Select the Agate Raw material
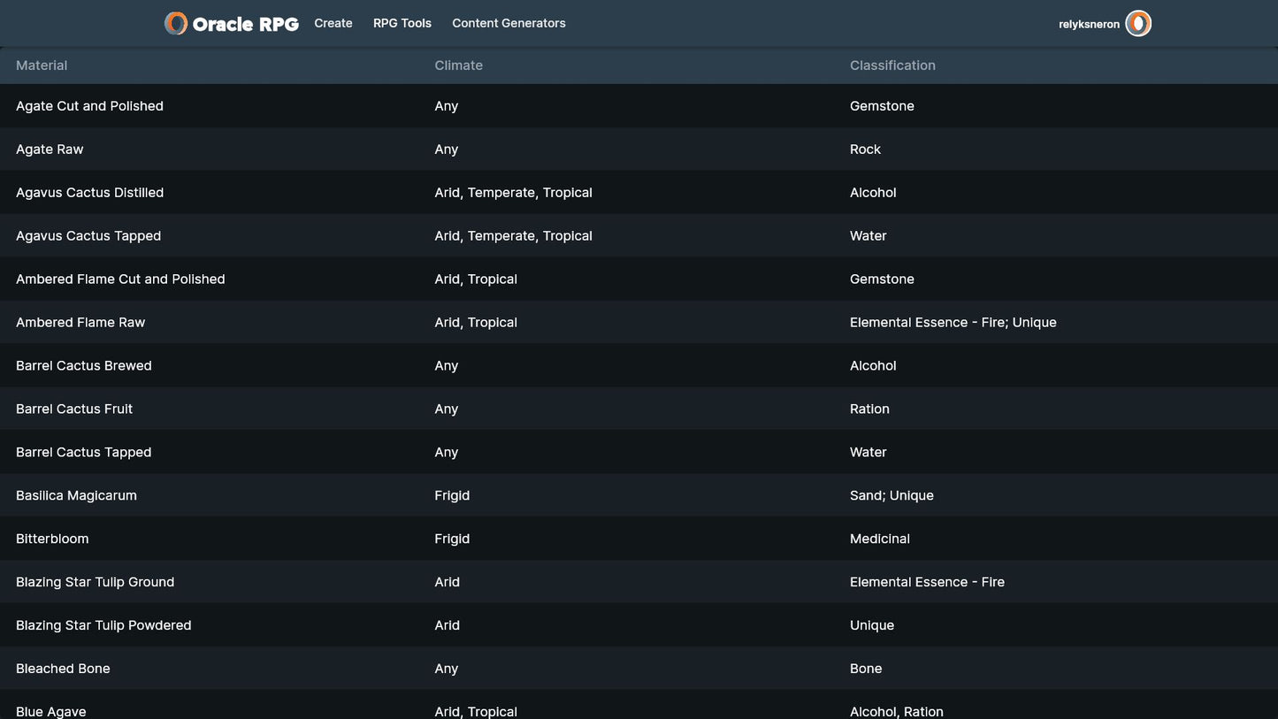This screenshot has height=719, width=1278. click(50, 149)
